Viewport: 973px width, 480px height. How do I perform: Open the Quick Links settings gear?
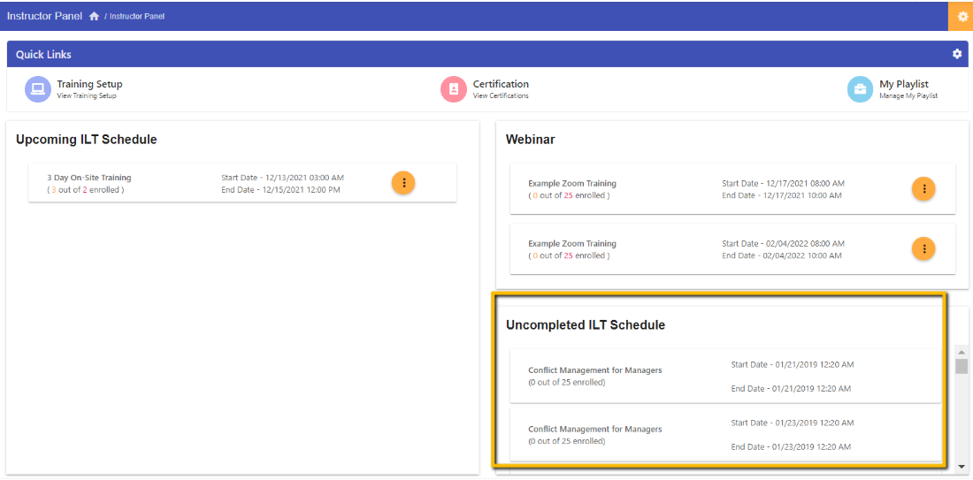(x=957, y=54)
